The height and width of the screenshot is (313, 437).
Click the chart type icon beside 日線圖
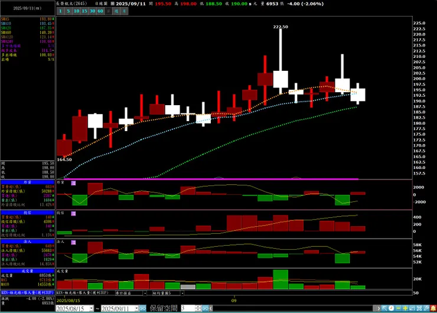pyautogui.click(x=113, y=4)
